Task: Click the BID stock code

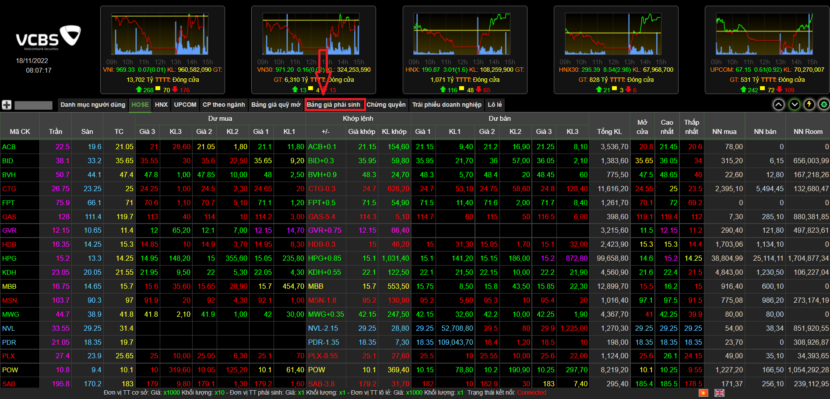Action: [x=8, y=161]
